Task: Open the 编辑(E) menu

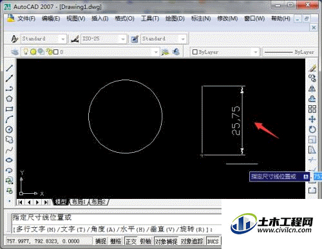Action: (51, 19)
